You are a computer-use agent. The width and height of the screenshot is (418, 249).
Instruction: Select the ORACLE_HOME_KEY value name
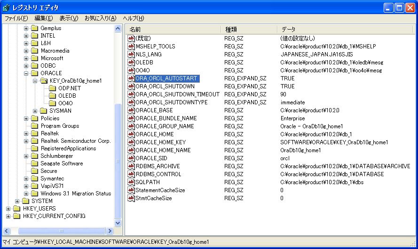click(160, 142)
